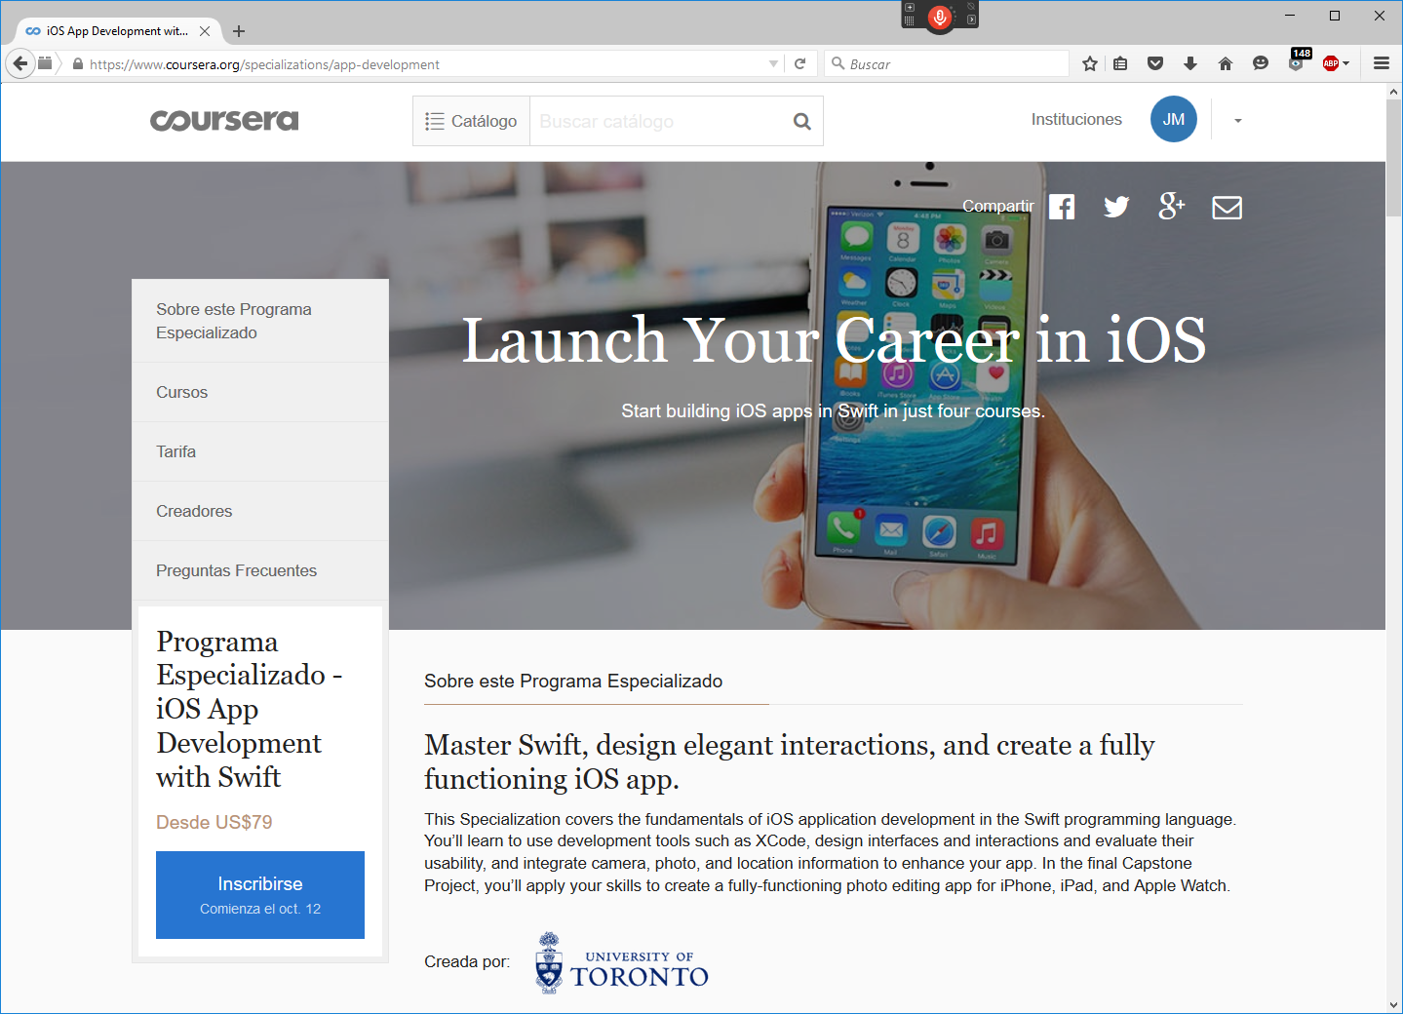Viewport: 1403px width, 1014px height.
Task: Bookmark this page with star icon
Action: [1090, 63]
